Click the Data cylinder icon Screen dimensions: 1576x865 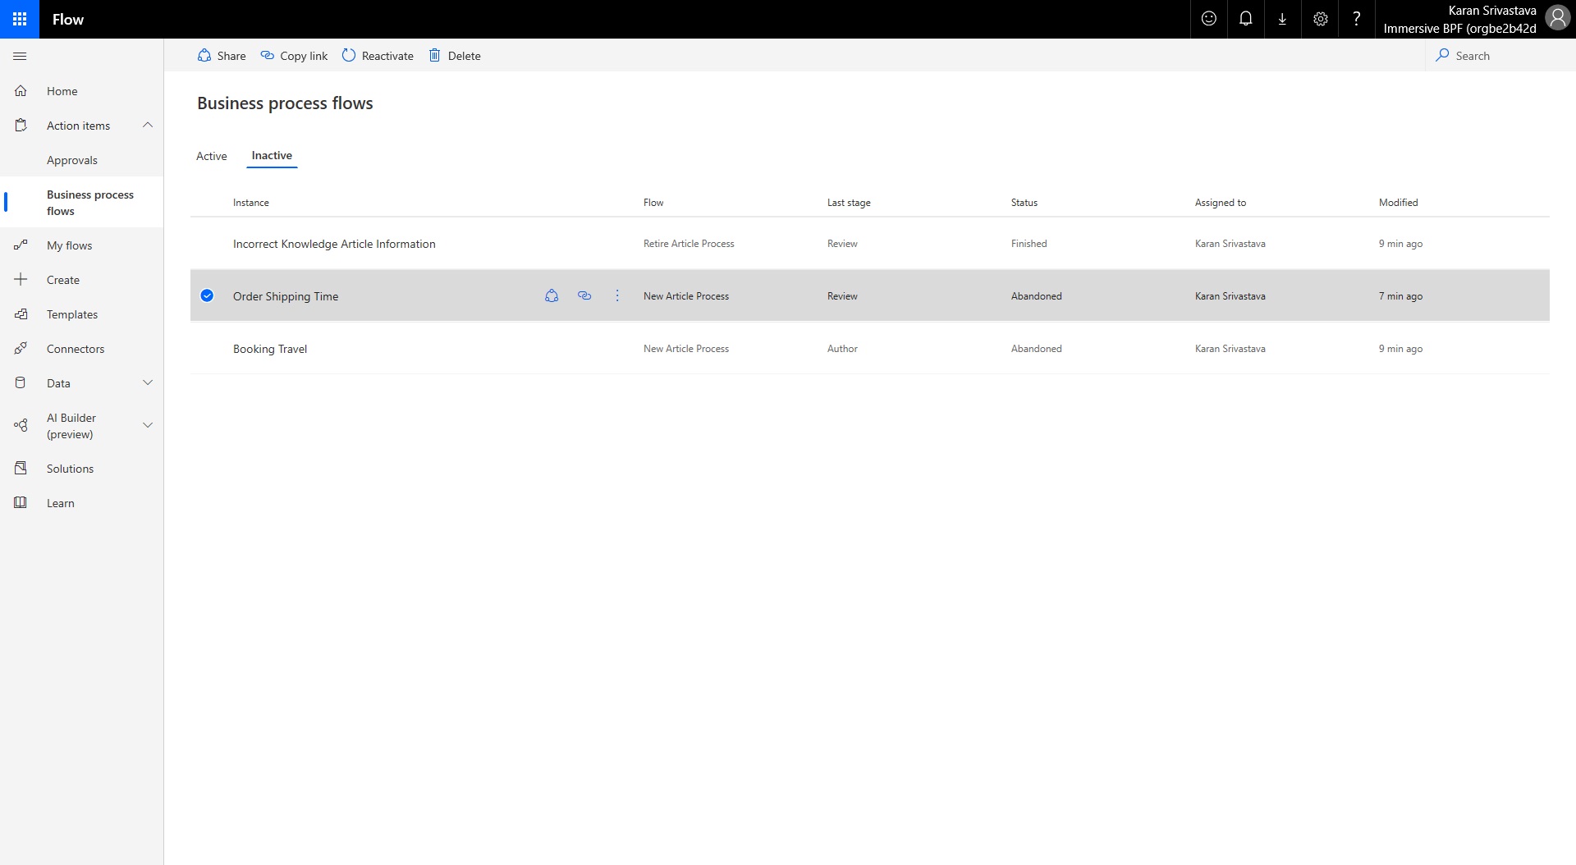click(21, 383)
